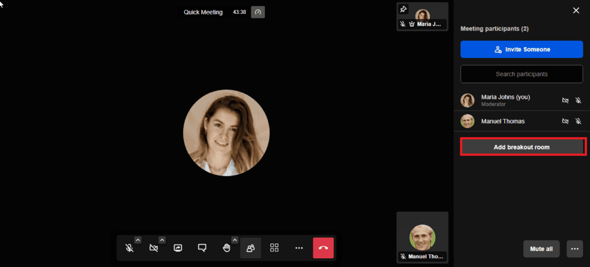This screenshot has width=590, height=267.
Task: Hang up with the red phone button
Action: click(x=323, y=248)
